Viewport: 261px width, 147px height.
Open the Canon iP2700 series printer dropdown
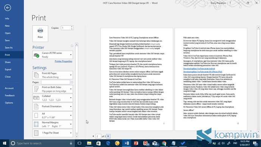(53, 55)
